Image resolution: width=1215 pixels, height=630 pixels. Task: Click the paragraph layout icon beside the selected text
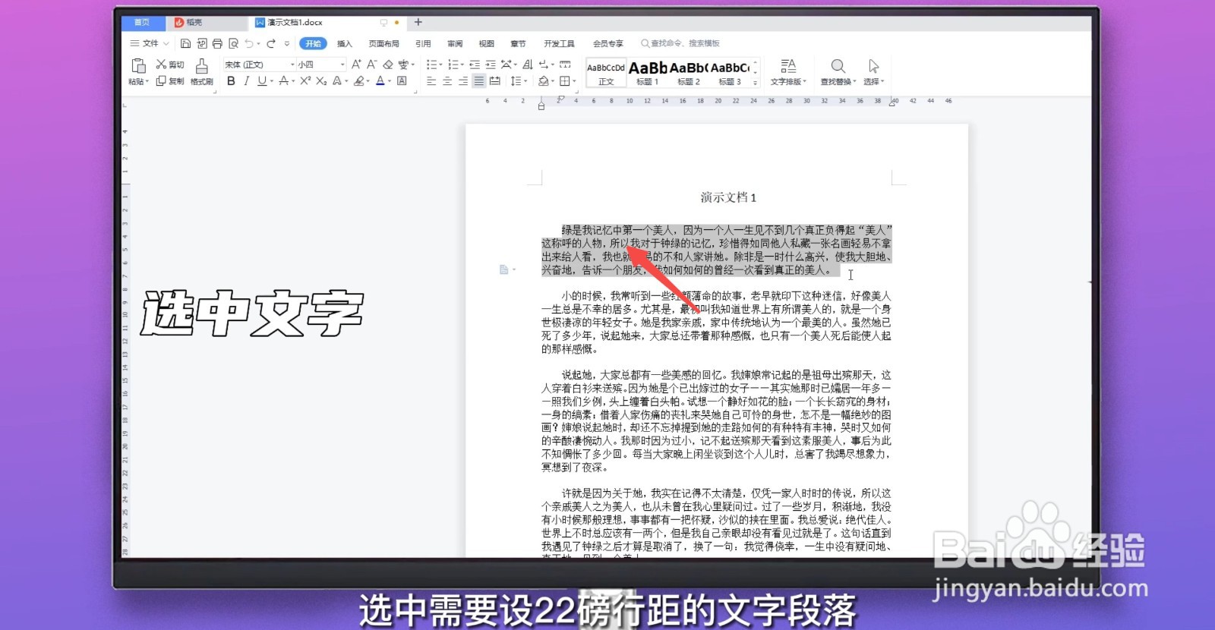(x=504, y=269)
